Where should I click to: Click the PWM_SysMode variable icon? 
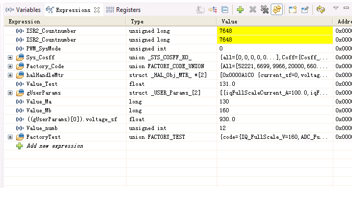20,49
